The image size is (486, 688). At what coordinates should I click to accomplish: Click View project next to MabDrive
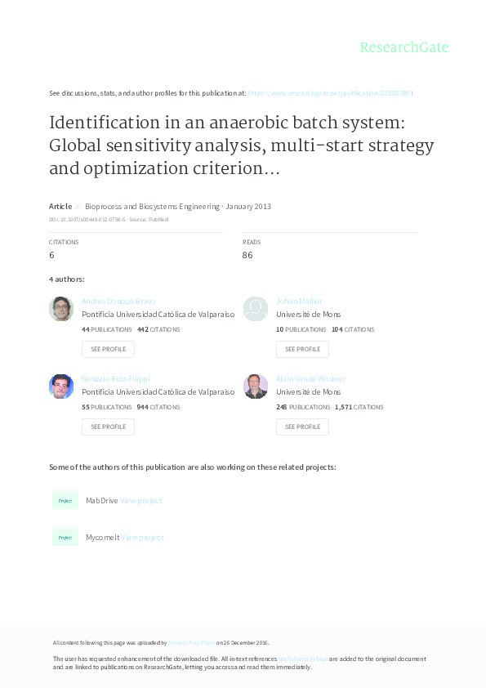[139, 500]
